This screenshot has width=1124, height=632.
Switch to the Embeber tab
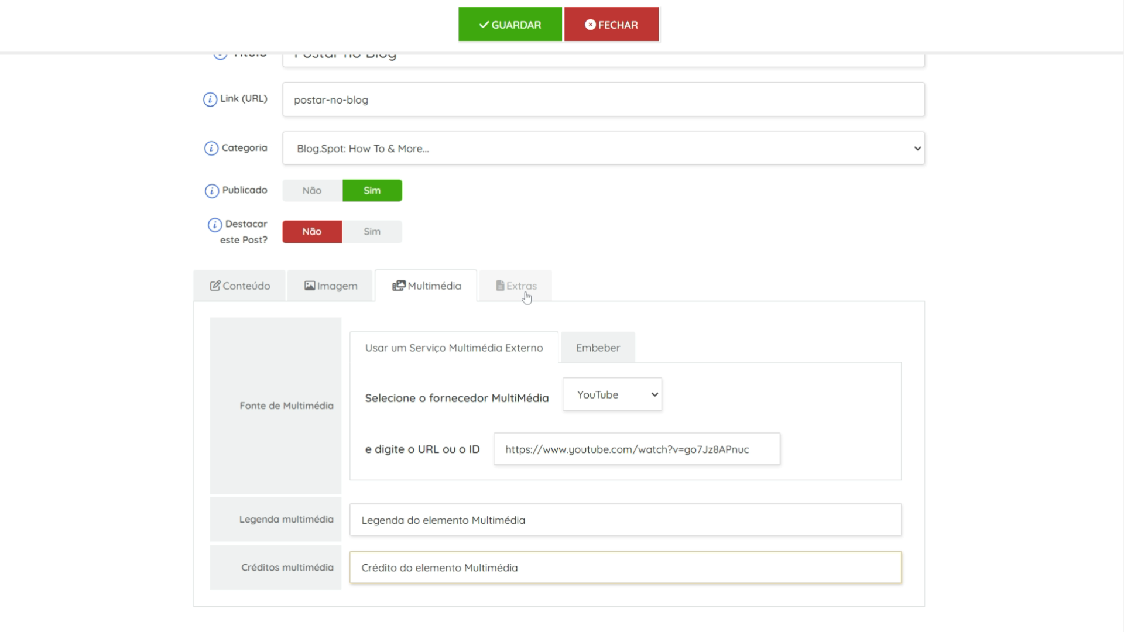(598, 348)
